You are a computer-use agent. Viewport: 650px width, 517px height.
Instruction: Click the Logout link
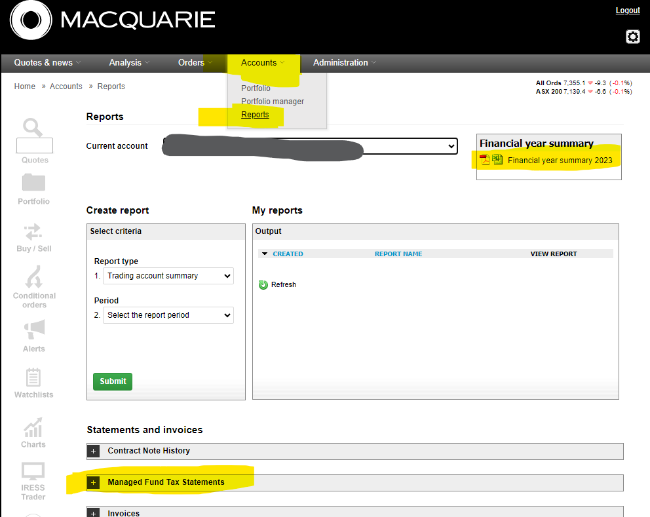coord(628,10)
